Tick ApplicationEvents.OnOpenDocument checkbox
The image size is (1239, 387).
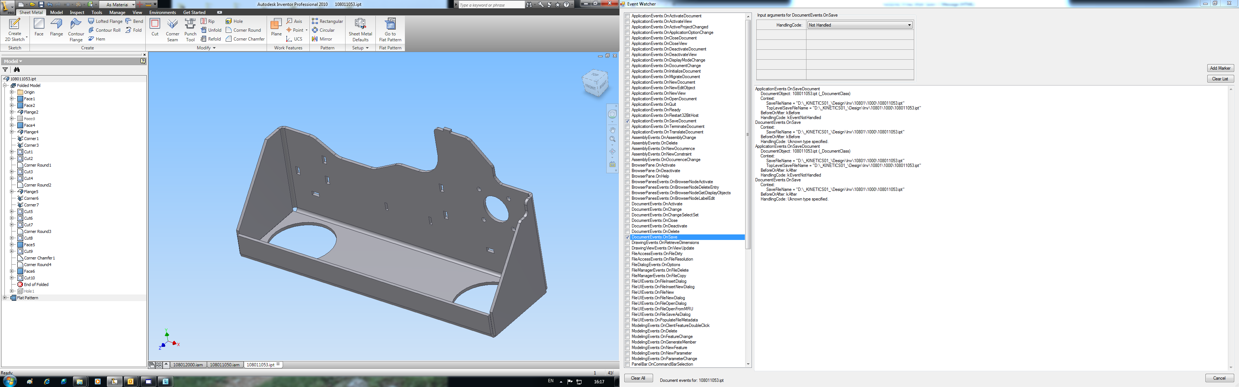click(627, 99)
